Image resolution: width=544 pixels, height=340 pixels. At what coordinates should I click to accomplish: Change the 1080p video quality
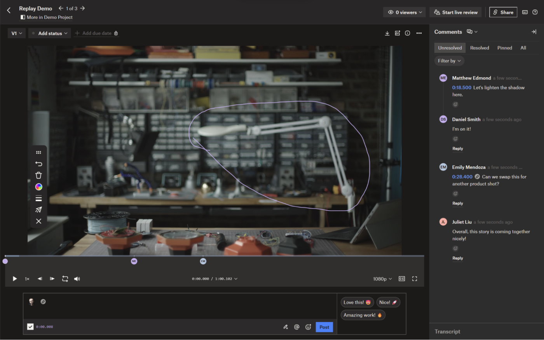[382, 279]
